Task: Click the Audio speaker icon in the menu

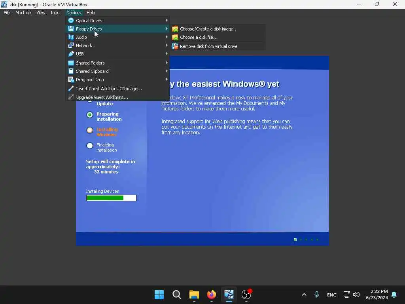Action: (x=71, y=37)
